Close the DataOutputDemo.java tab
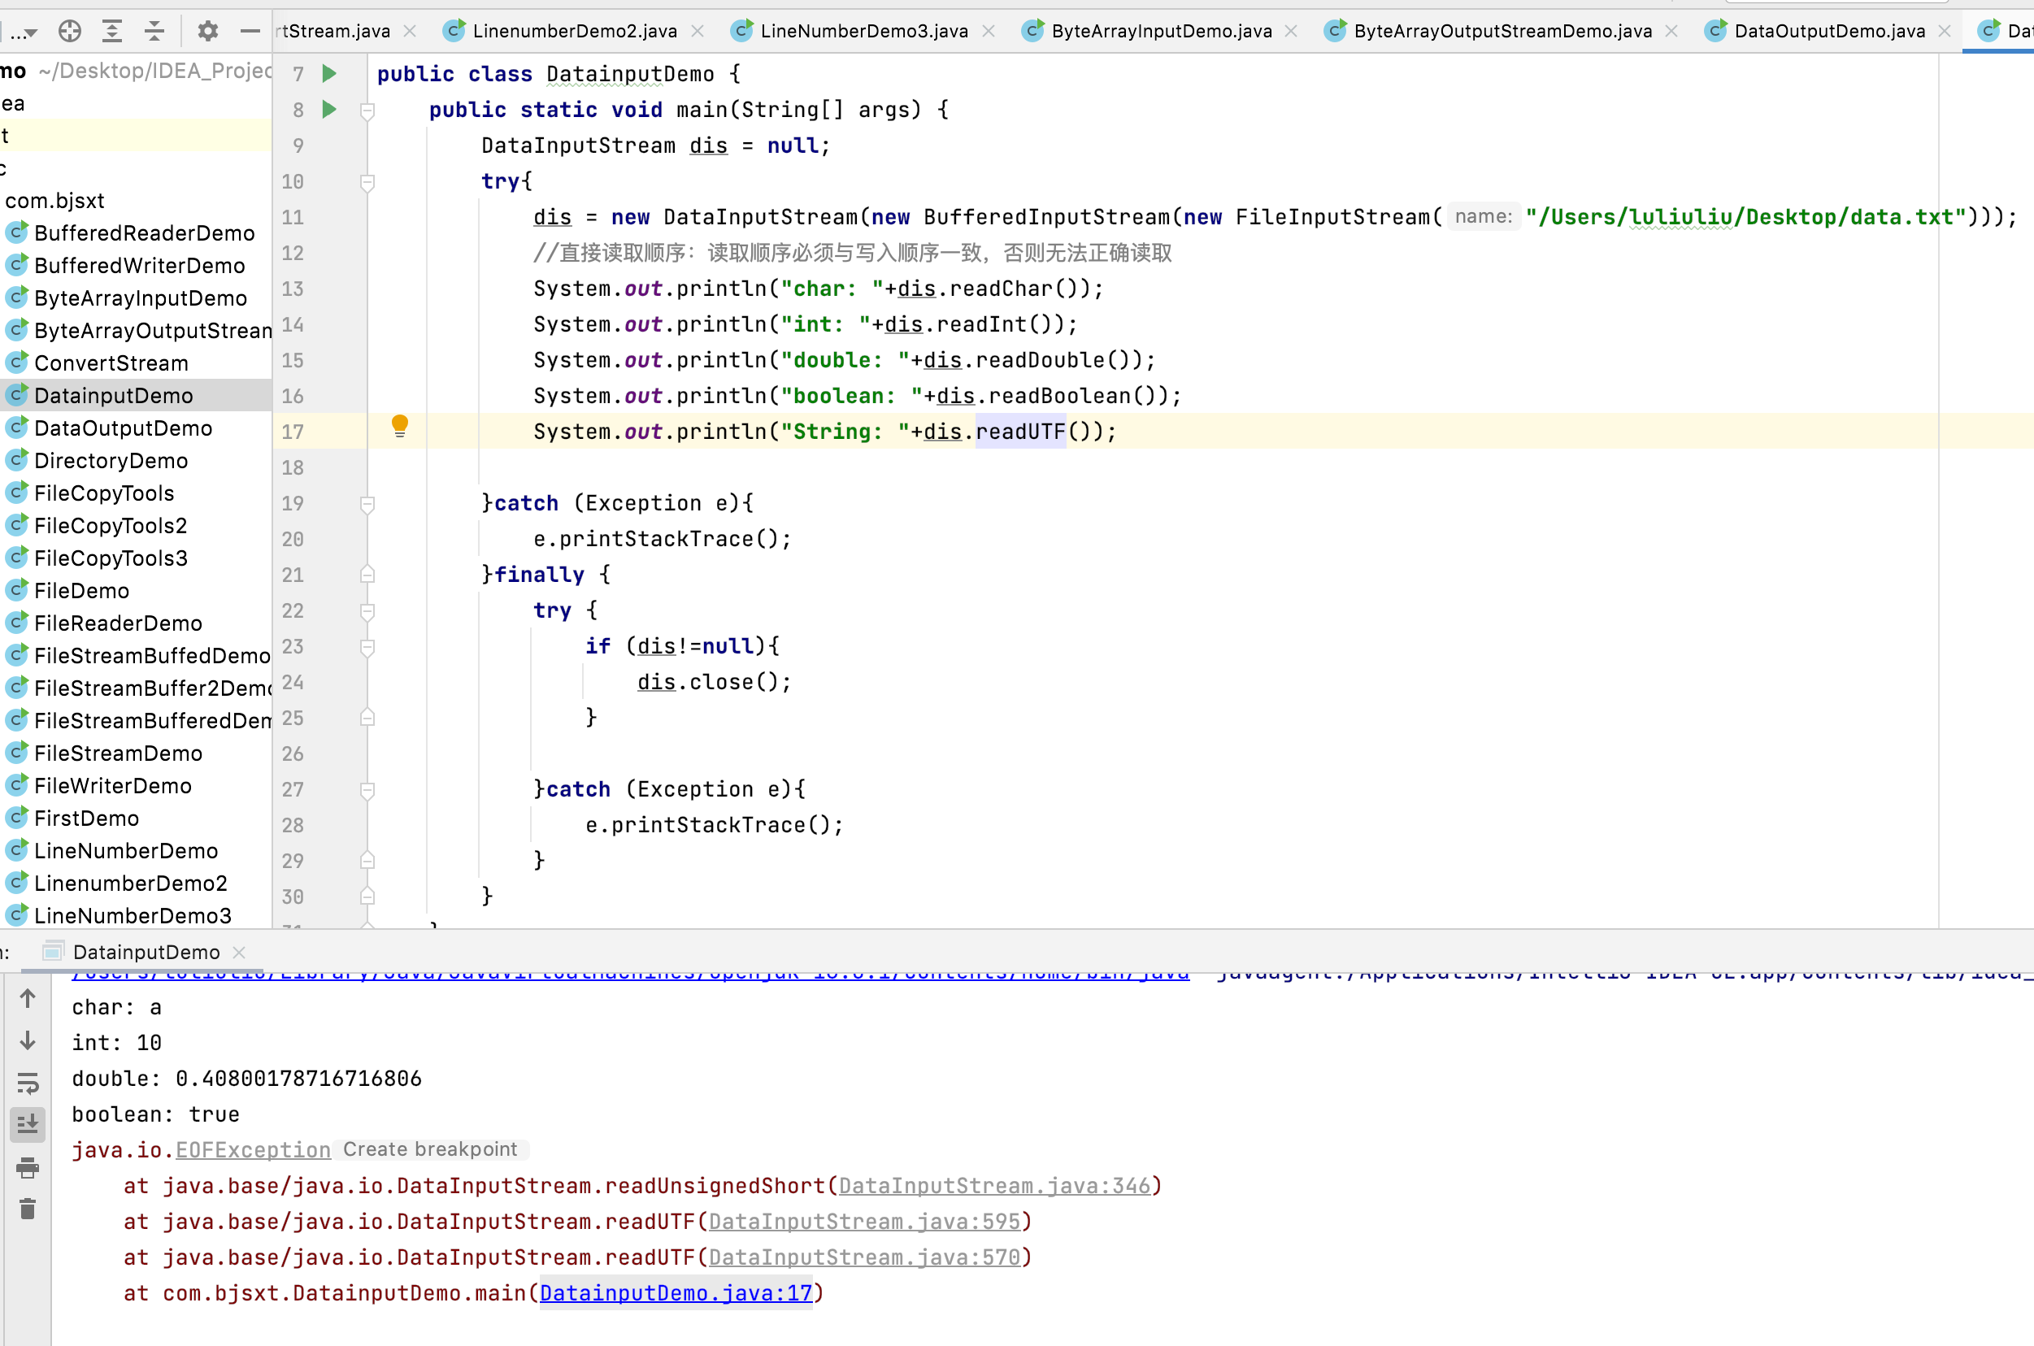Screen dimensions: 2034x1346 click(x=1945, y=32)
